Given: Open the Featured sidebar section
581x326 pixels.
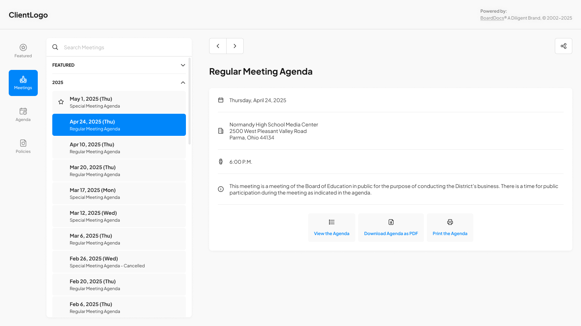Looking at the screenshot, I should [x=23, y=51].
